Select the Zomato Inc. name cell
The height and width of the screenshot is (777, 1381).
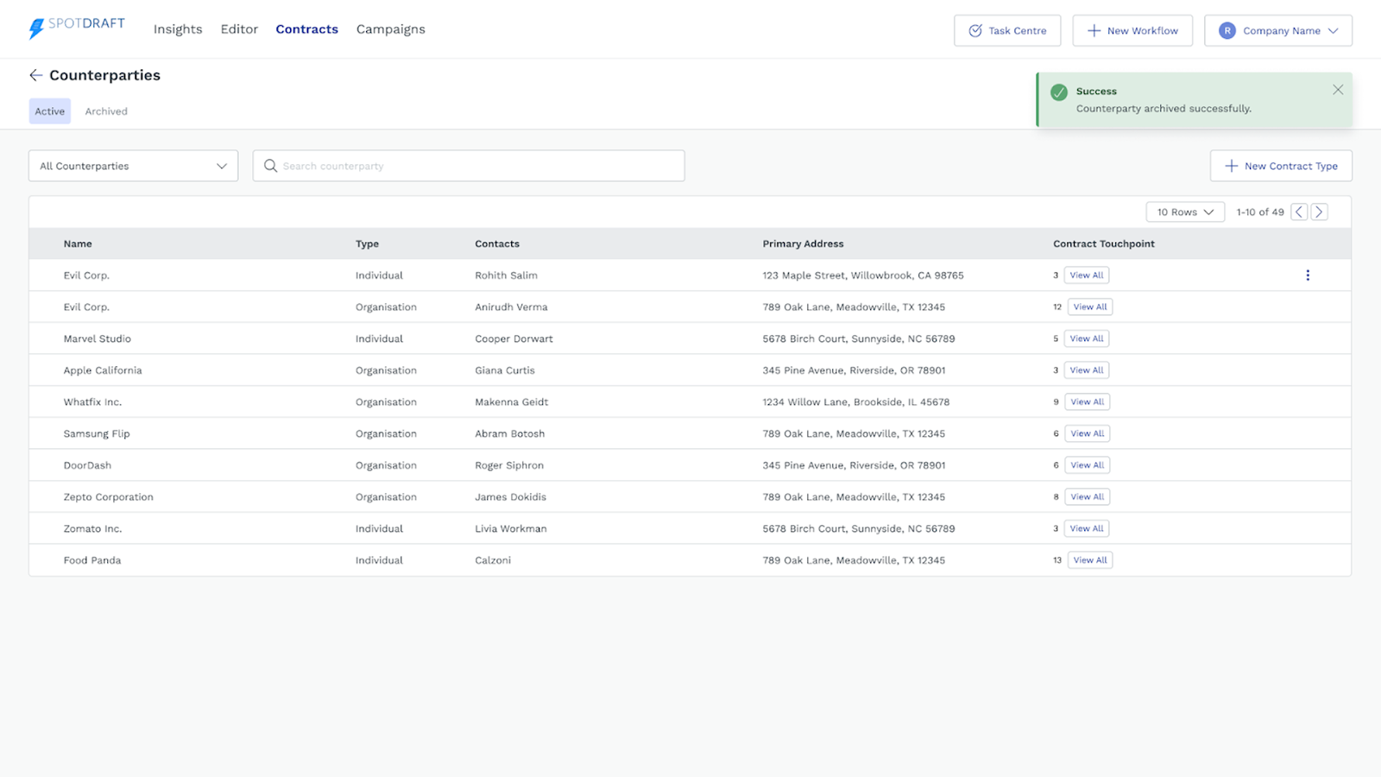point(92,528)
